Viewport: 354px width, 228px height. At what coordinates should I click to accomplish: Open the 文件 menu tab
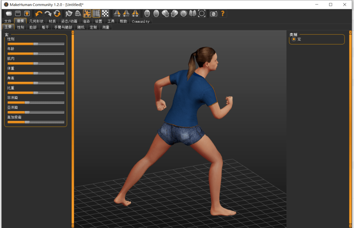(x=8, y=21)
